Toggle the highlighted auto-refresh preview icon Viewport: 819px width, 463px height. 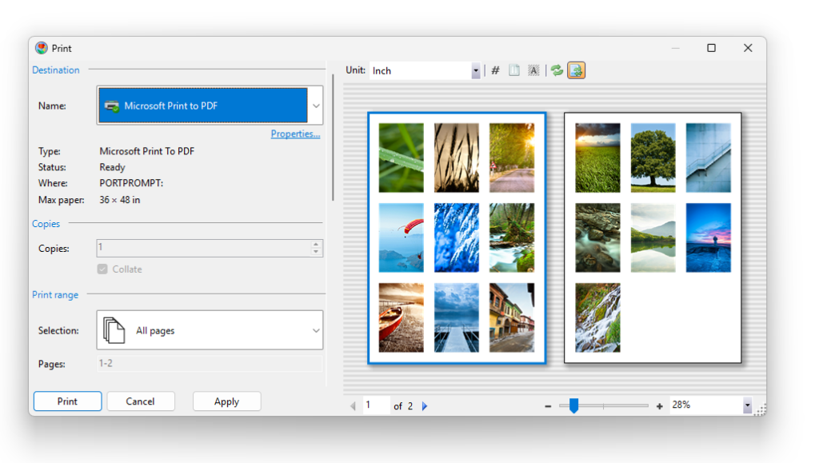coord(577,70)
